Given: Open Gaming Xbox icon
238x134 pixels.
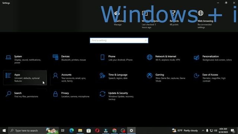Looking at the screenshot, I should pyautogui.click(x=149, y=76).
